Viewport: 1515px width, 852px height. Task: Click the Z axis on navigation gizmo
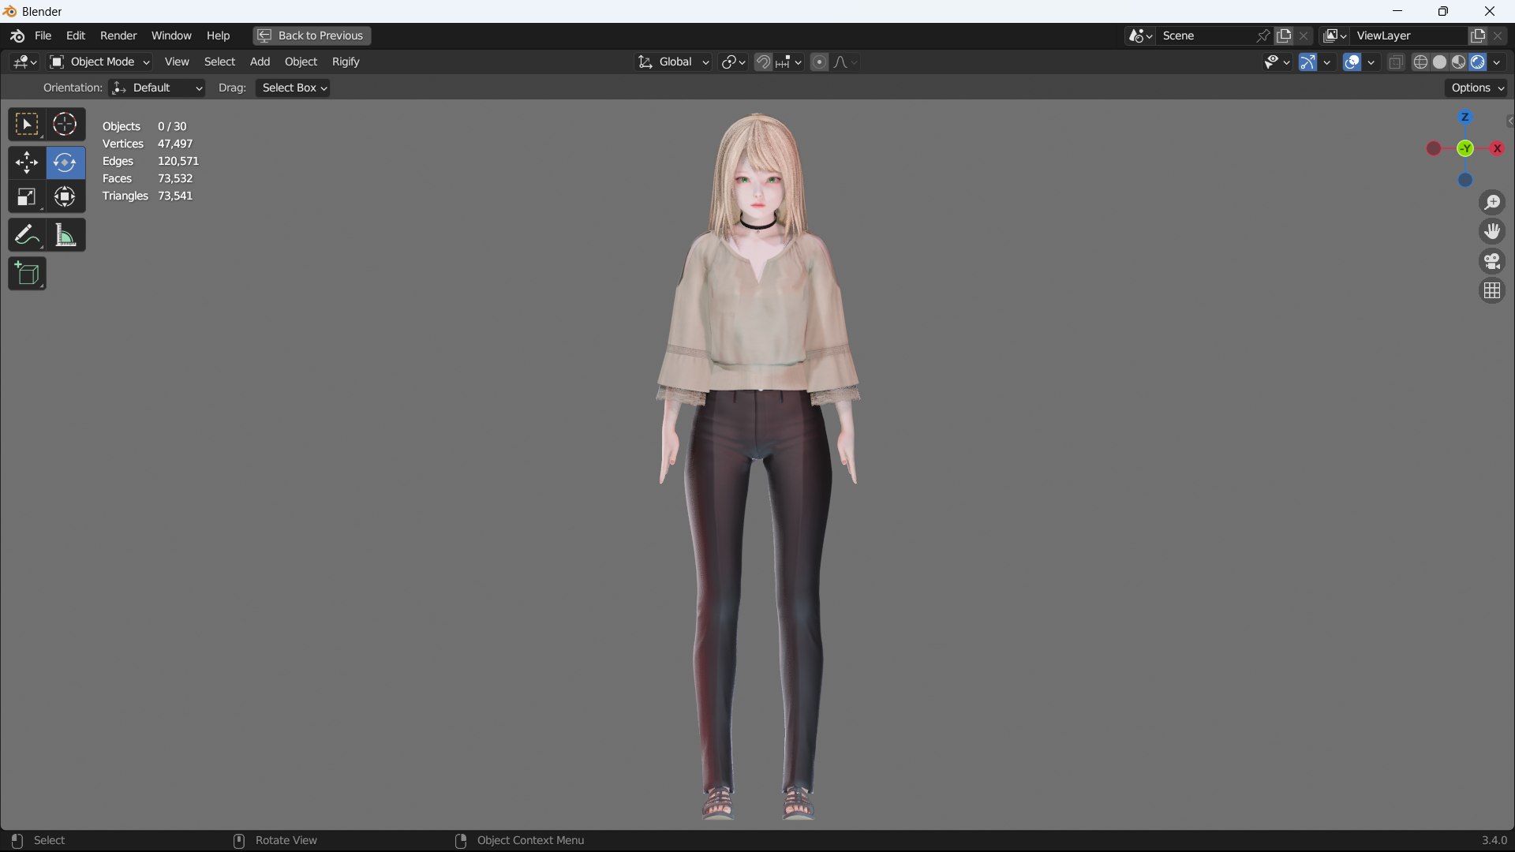(1465, 117)
